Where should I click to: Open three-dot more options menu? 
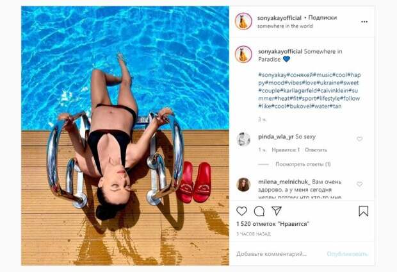[x=364, y=22]
